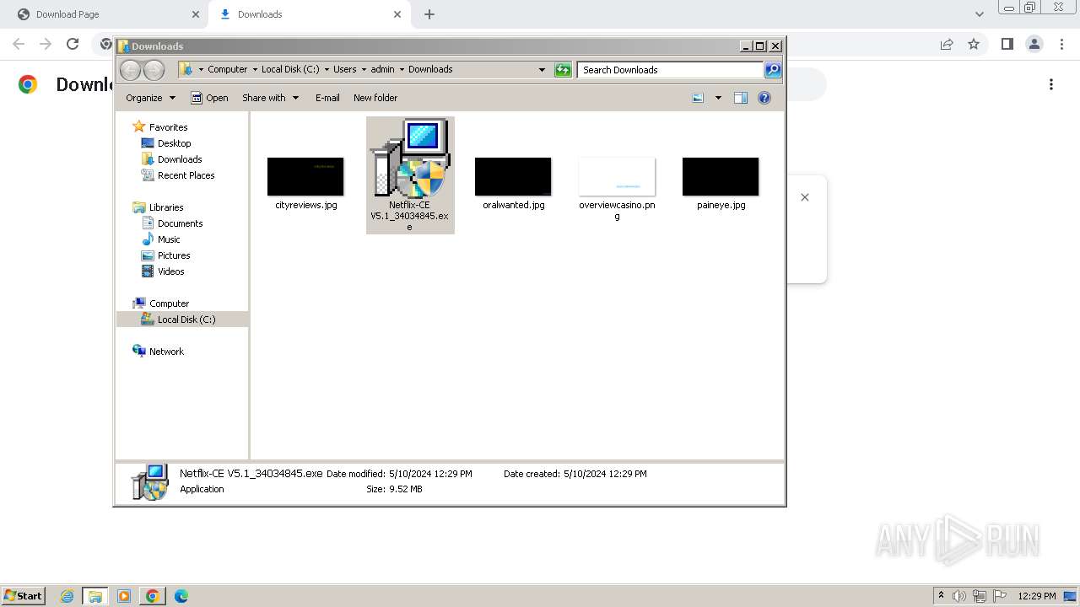Toggle the preview pane icon
The width and height of the screenshot is (1080, 607).
click(741, 98)
